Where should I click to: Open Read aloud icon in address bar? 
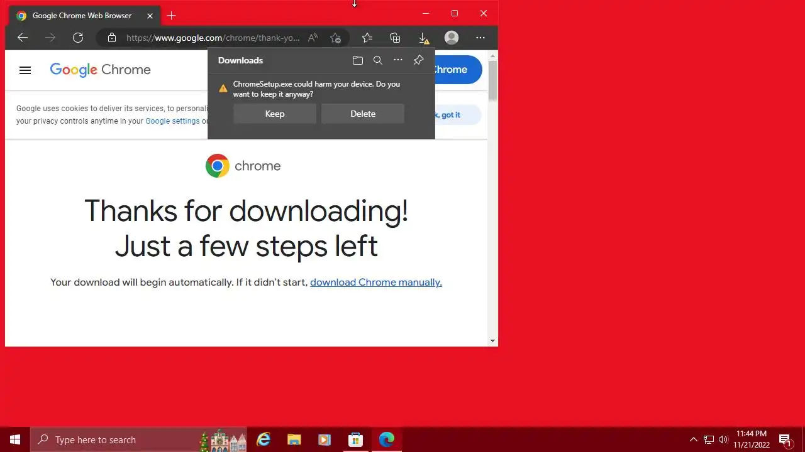click(313, 38)
